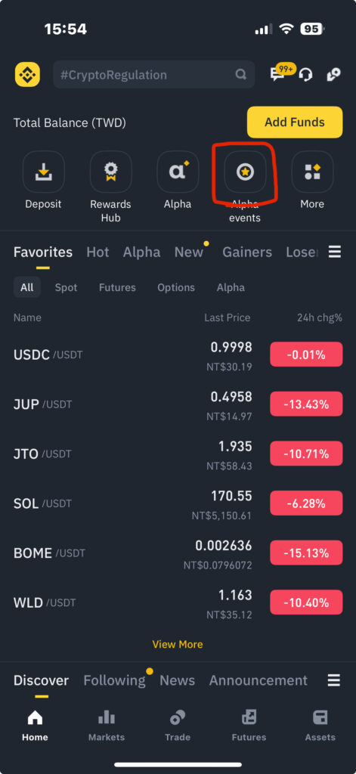Screen dimensions: 356x774
Task: Expand the list with View More
Action: point(178,644)
